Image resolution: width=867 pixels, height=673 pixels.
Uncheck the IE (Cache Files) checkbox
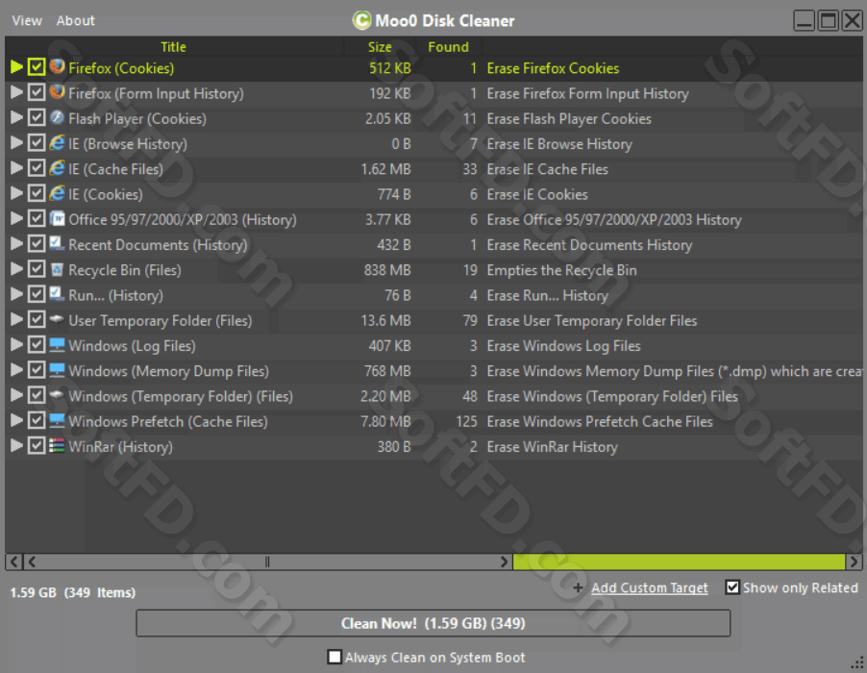(37, 168)
